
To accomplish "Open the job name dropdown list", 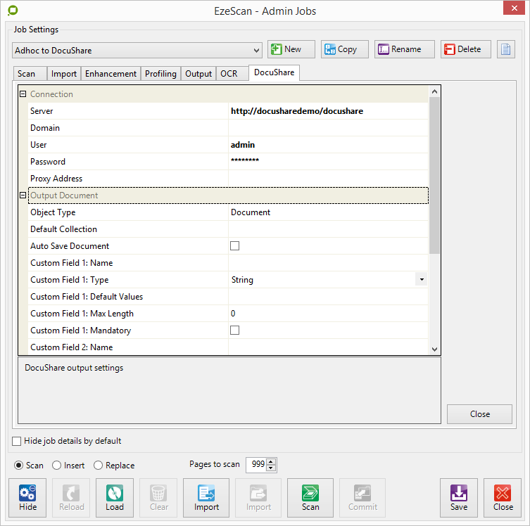I will tap(256, 50).
